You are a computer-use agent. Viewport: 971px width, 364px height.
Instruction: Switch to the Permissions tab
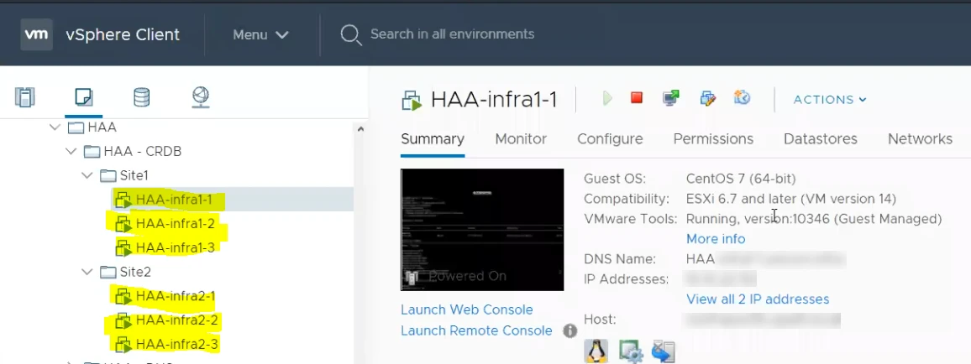tap(713, 139)
